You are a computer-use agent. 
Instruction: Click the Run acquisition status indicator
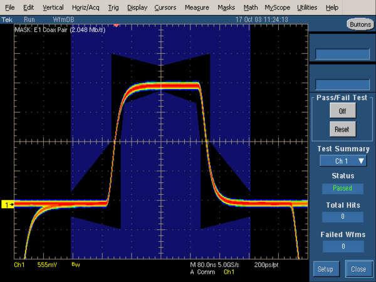[x=29, y=19]
